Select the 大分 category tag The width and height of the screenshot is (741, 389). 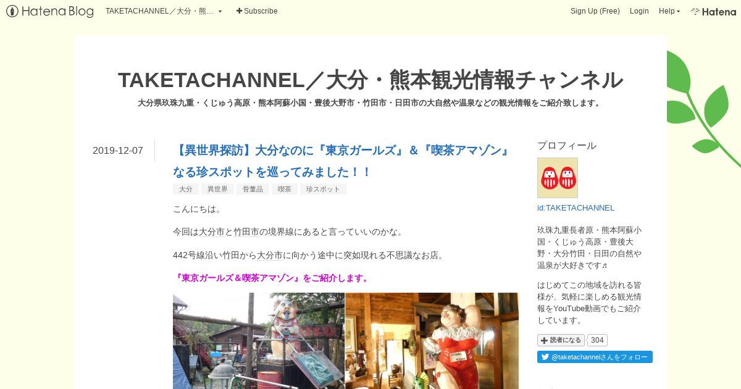click(186, 189)
